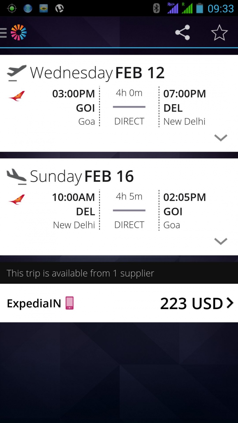
Task: Tap the share icon in the top bar
Action: 182,32
